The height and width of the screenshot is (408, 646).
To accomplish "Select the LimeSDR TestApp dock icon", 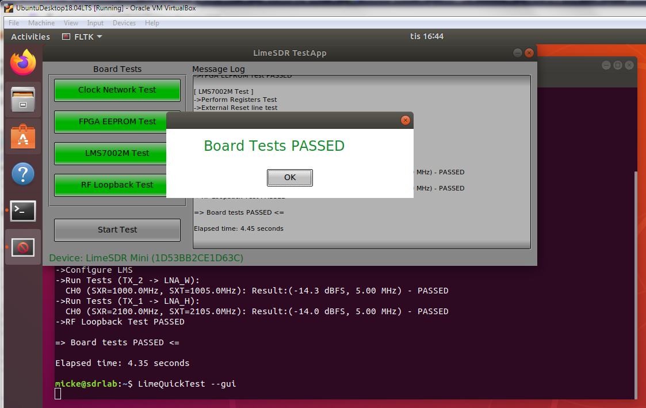I will [x=23, y=247].
